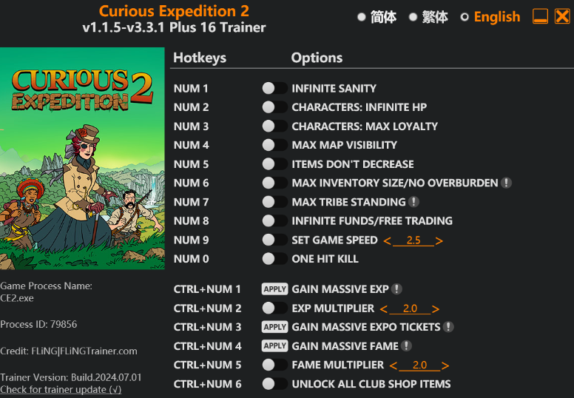Image resolution: width=574 pixels, height=398 pixels.
Task: Click the Set Game Speed value field
Action: (413, 240)
